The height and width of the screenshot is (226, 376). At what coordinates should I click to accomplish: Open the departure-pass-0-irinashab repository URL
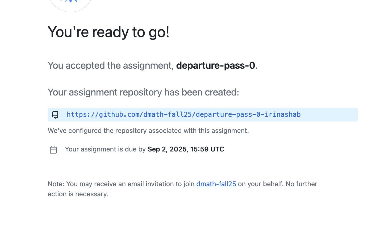pos(183,114)
